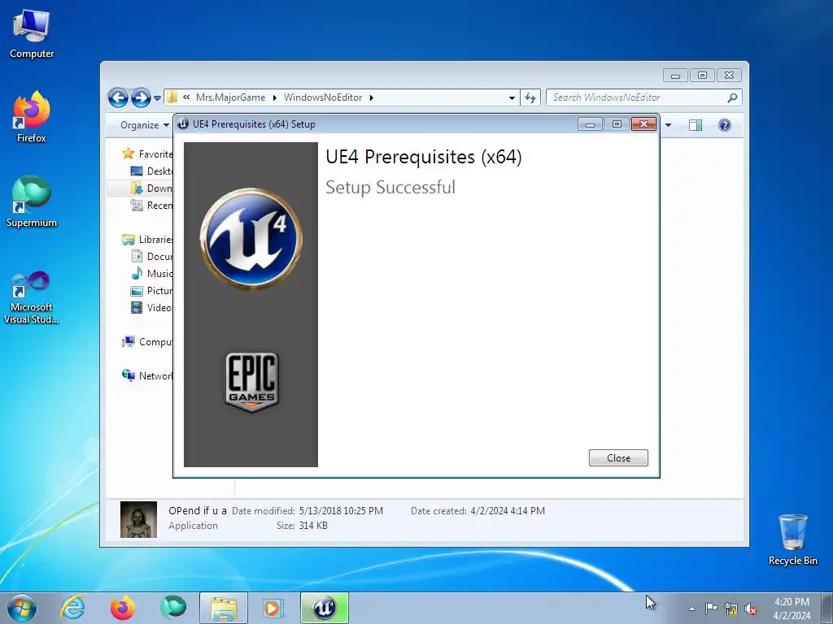Close the Explorer window

point(729,76)
